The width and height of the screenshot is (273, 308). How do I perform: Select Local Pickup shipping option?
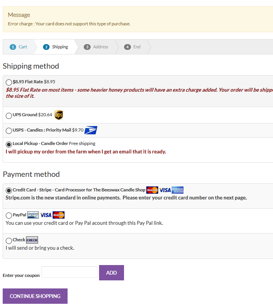pos(9,145)
